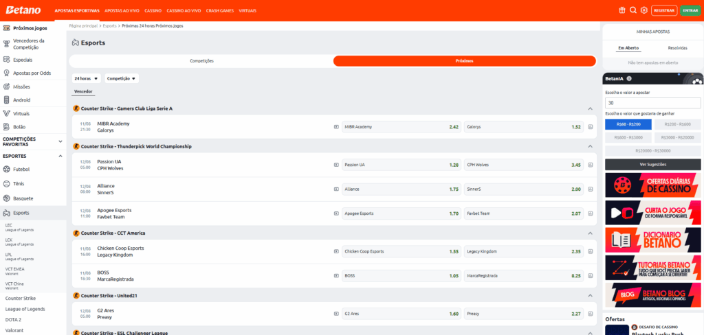Open stats icon beside MarcaRegistrada odds
Image resolution: width=704 pixels, height=335 pixels.
tap(591, 276)
